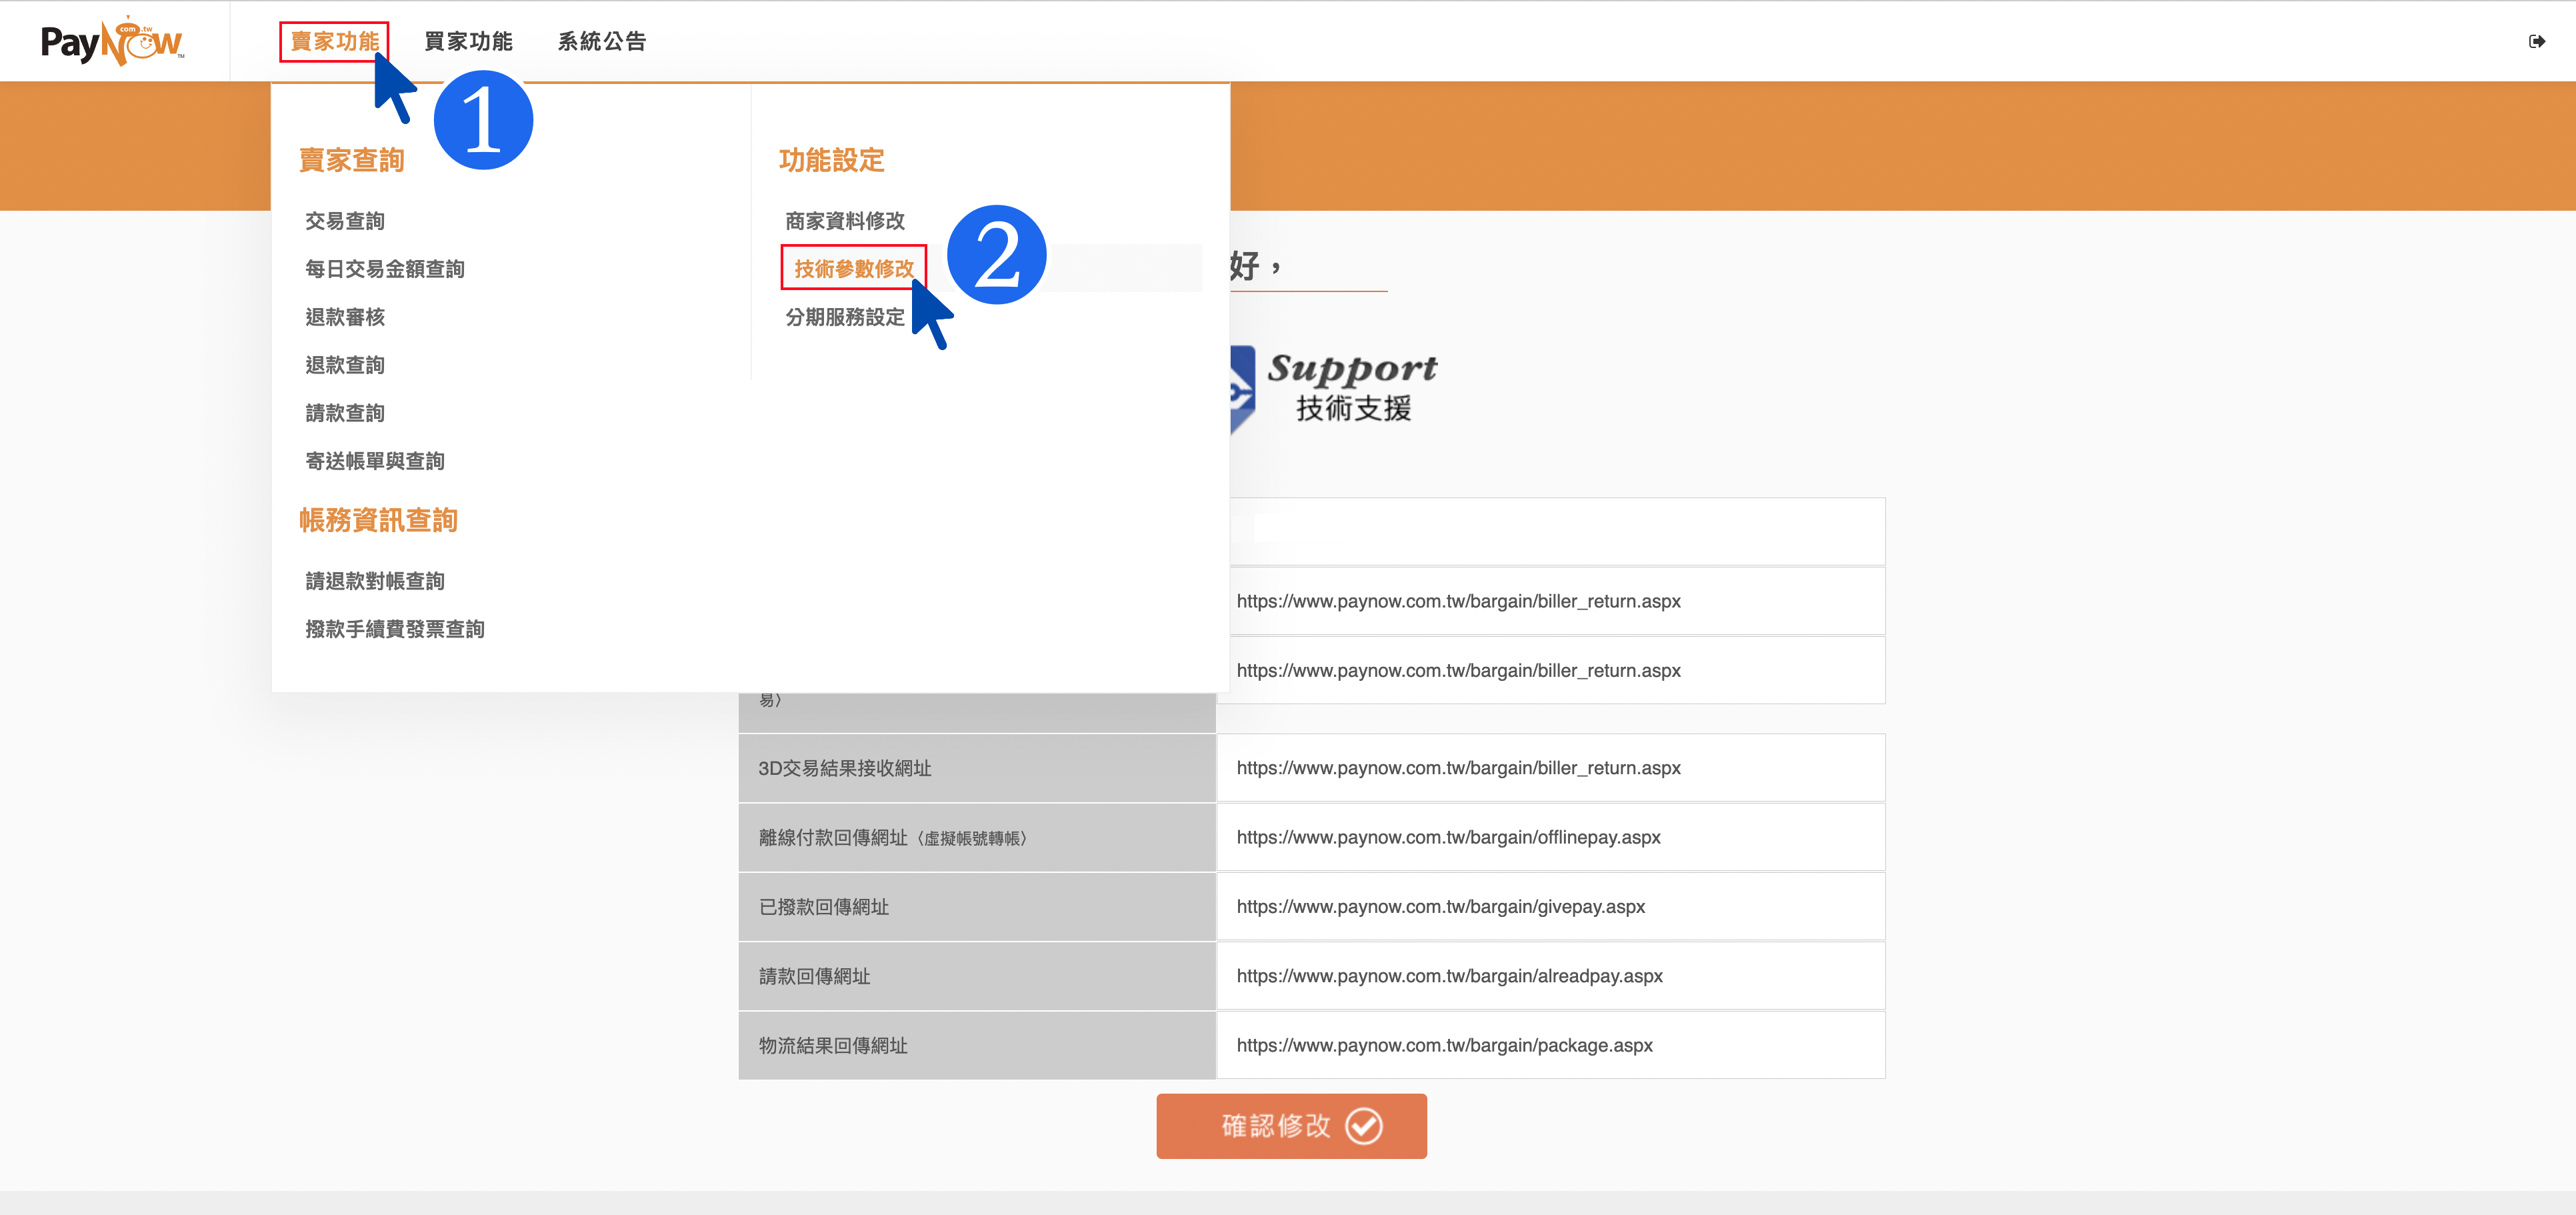Open 退款審核 menu entry
Viewport: 2576px width, 1215px height.
pyautogui.click(x=345, y=317)
